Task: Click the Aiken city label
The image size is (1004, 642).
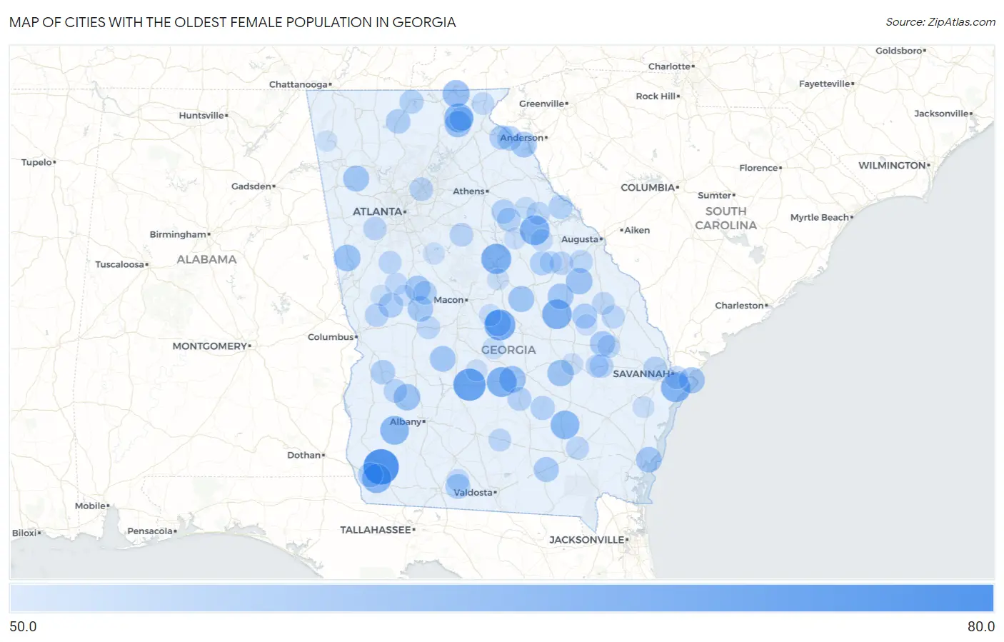Action: click(x=637, y=231)
